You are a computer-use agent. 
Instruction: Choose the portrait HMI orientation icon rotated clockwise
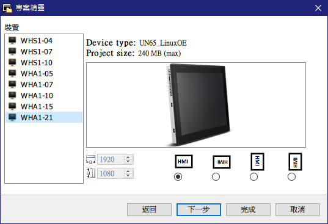point(257,162)
